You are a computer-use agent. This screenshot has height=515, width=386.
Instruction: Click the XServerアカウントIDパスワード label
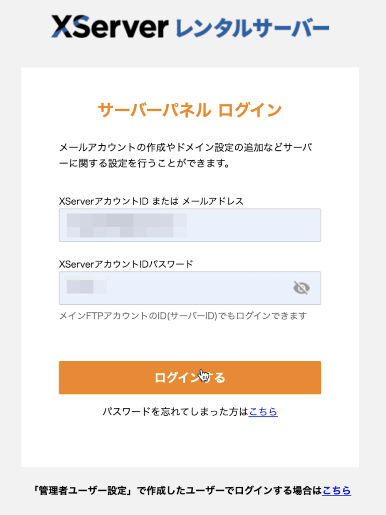tap(126, 264)
